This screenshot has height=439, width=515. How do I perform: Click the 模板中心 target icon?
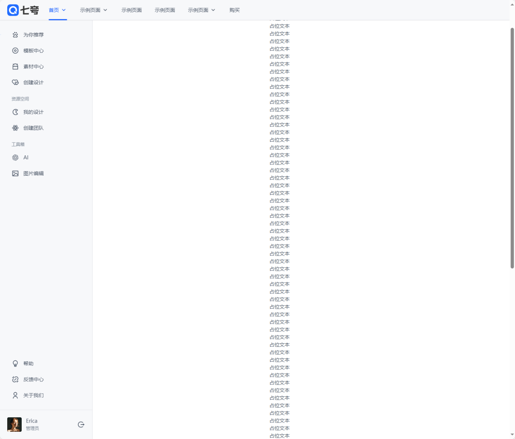[x=15, y=51]
